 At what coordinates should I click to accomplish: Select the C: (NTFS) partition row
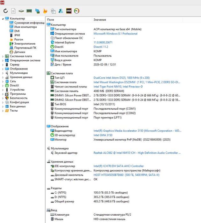89,193
